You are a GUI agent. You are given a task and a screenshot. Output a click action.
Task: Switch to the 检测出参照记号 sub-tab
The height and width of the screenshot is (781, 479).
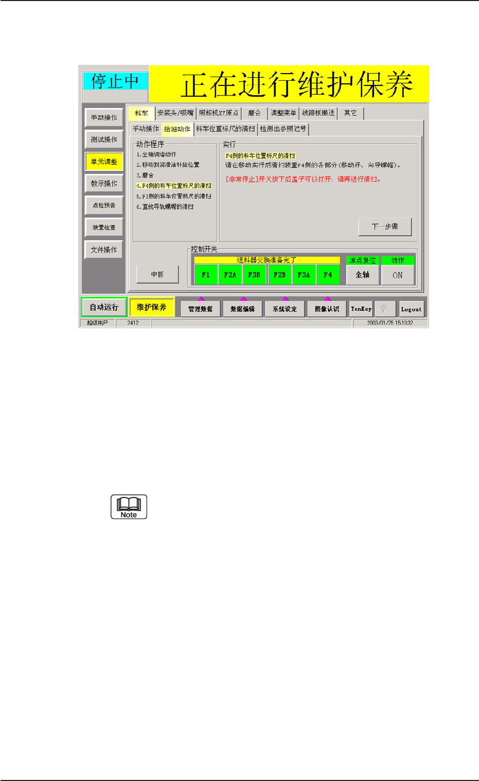[x=283, y=129]
